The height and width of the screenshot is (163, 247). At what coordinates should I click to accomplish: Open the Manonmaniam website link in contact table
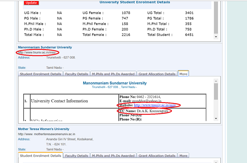155,105
